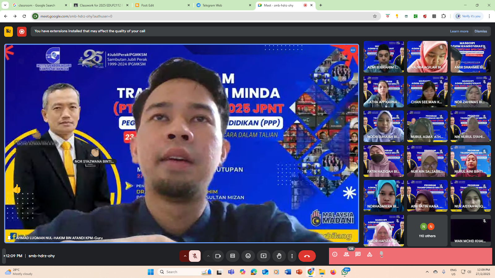Click the Present now share-screen icon
Viewport: 495px width, 278px height.
click(264, 256)
